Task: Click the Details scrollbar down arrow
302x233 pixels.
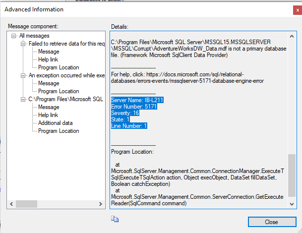Action: [x=292, y=204]
